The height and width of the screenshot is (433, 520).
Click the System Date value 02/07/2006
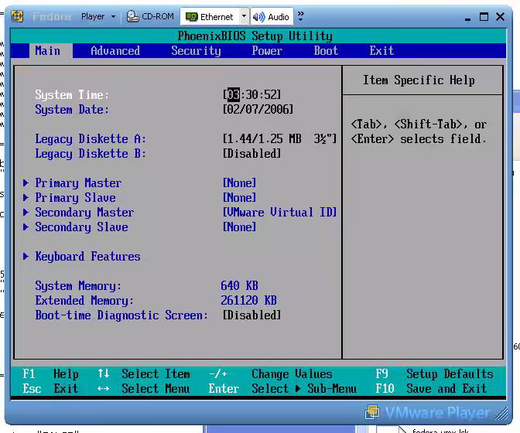(x=258, y=109)
